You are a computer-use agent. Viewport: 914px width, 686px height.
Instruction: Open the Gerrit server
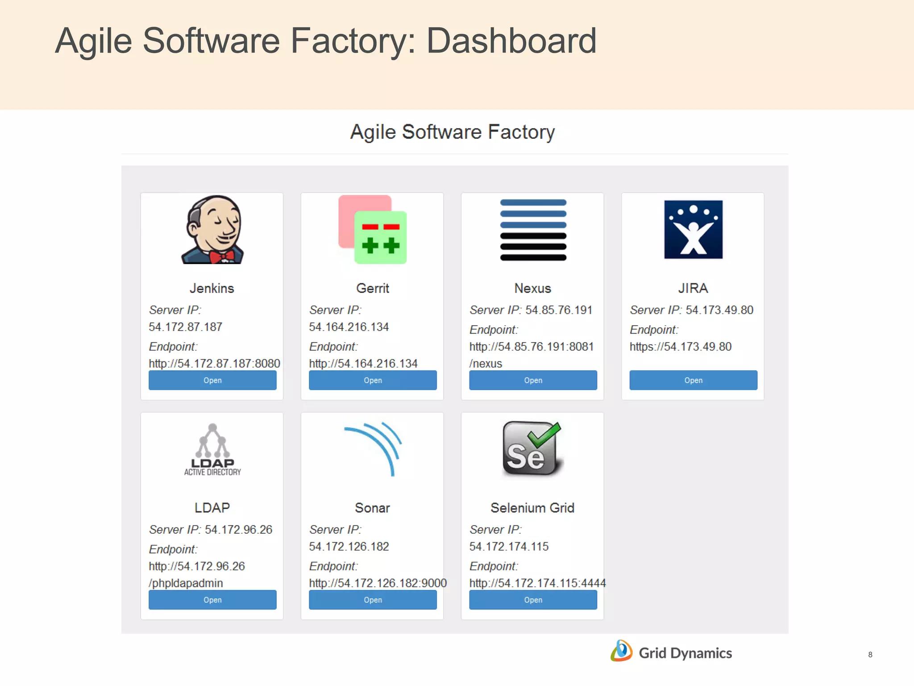click(x=373, y=380)
